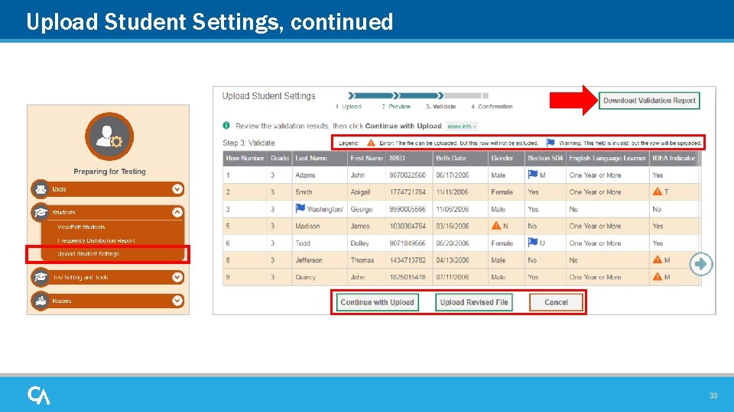
Task: Click the Students graduation cap icon
Action: pyautogui.click(x=41, y=212)
